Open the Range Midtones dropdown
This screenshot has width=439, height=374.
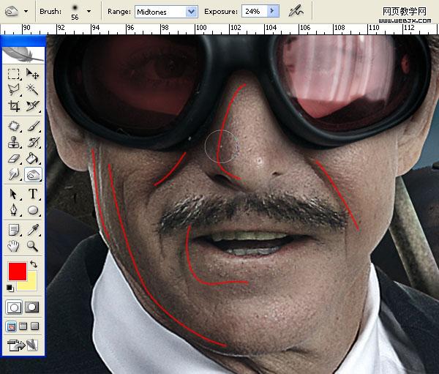(x=191, y=12)
